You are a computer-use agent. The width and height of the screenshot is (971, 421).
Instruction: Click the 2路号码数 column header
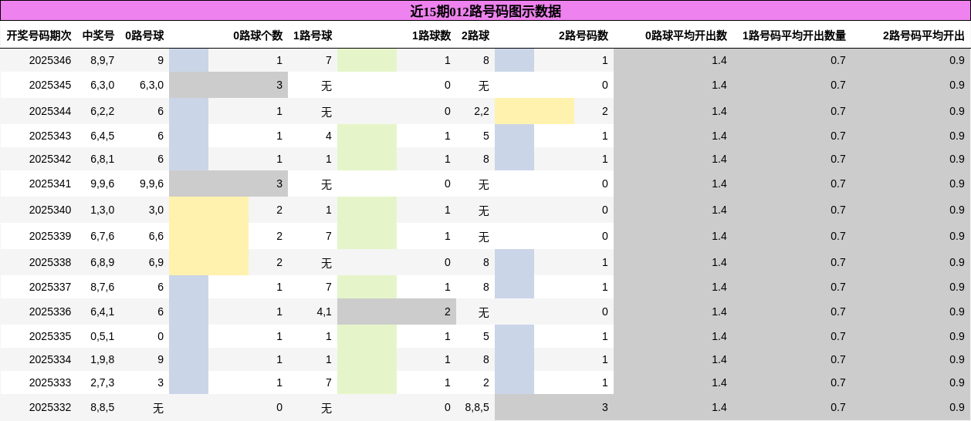[x=584, y=35]
